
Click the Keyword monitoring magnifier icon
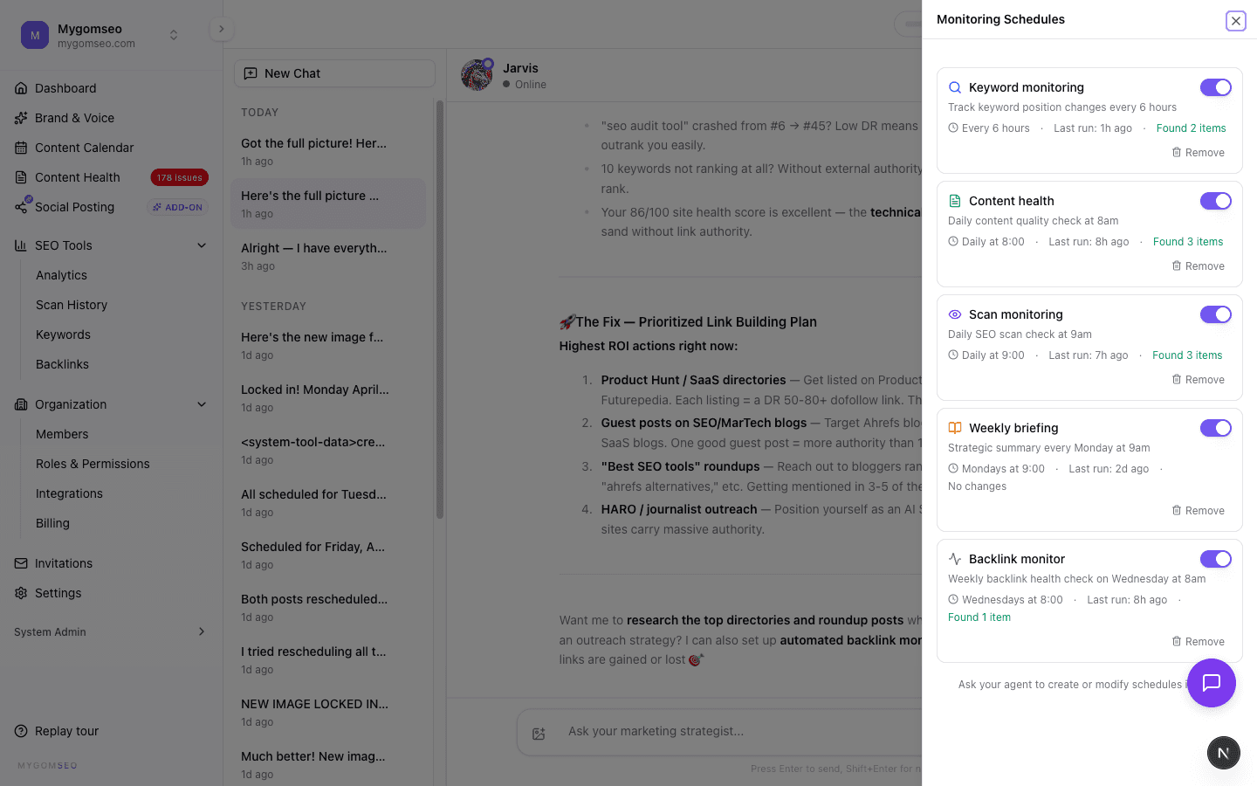953,87
